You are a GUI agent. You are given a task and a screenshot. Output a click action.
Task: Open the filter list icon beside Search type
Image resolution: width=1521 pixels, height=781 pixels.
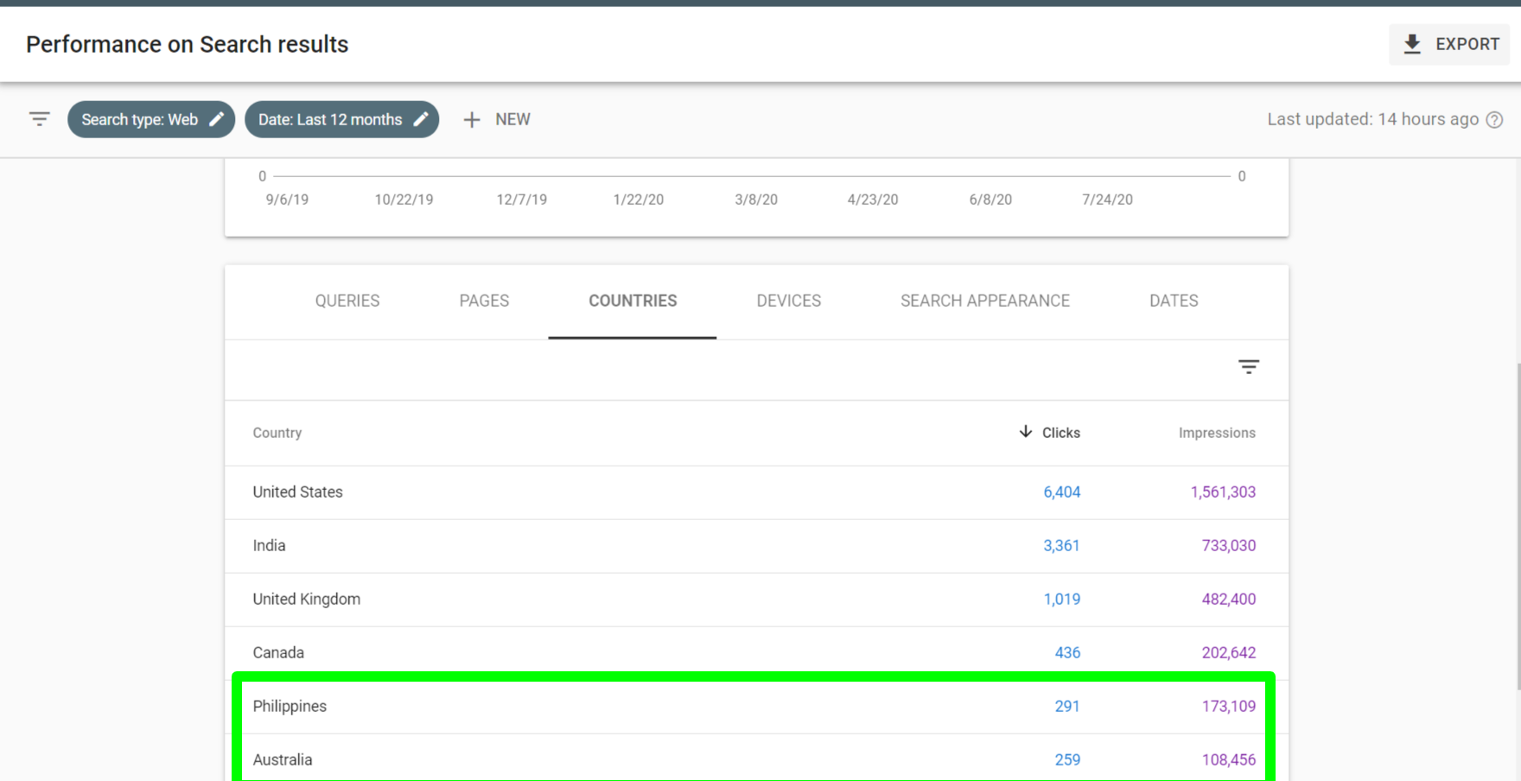(x=40, y=119)
